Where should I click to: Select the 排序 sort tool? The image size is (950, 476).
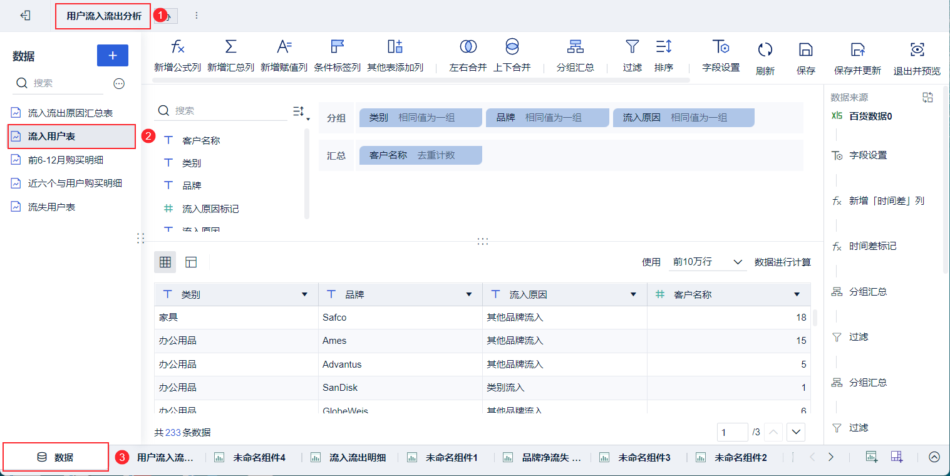click(664, 54)
